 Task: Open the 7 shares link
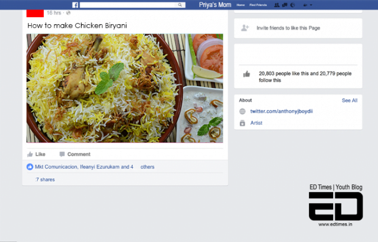[45, 180]
